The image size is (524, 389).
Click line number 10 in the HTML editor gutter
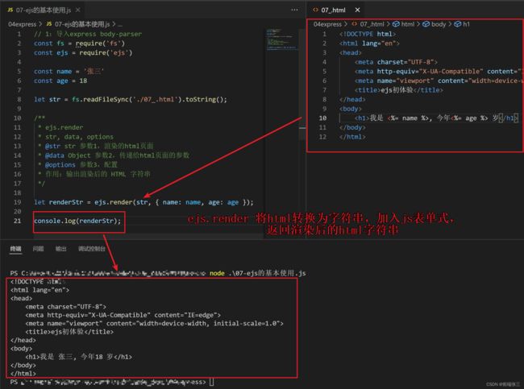[x=322, y=118]
